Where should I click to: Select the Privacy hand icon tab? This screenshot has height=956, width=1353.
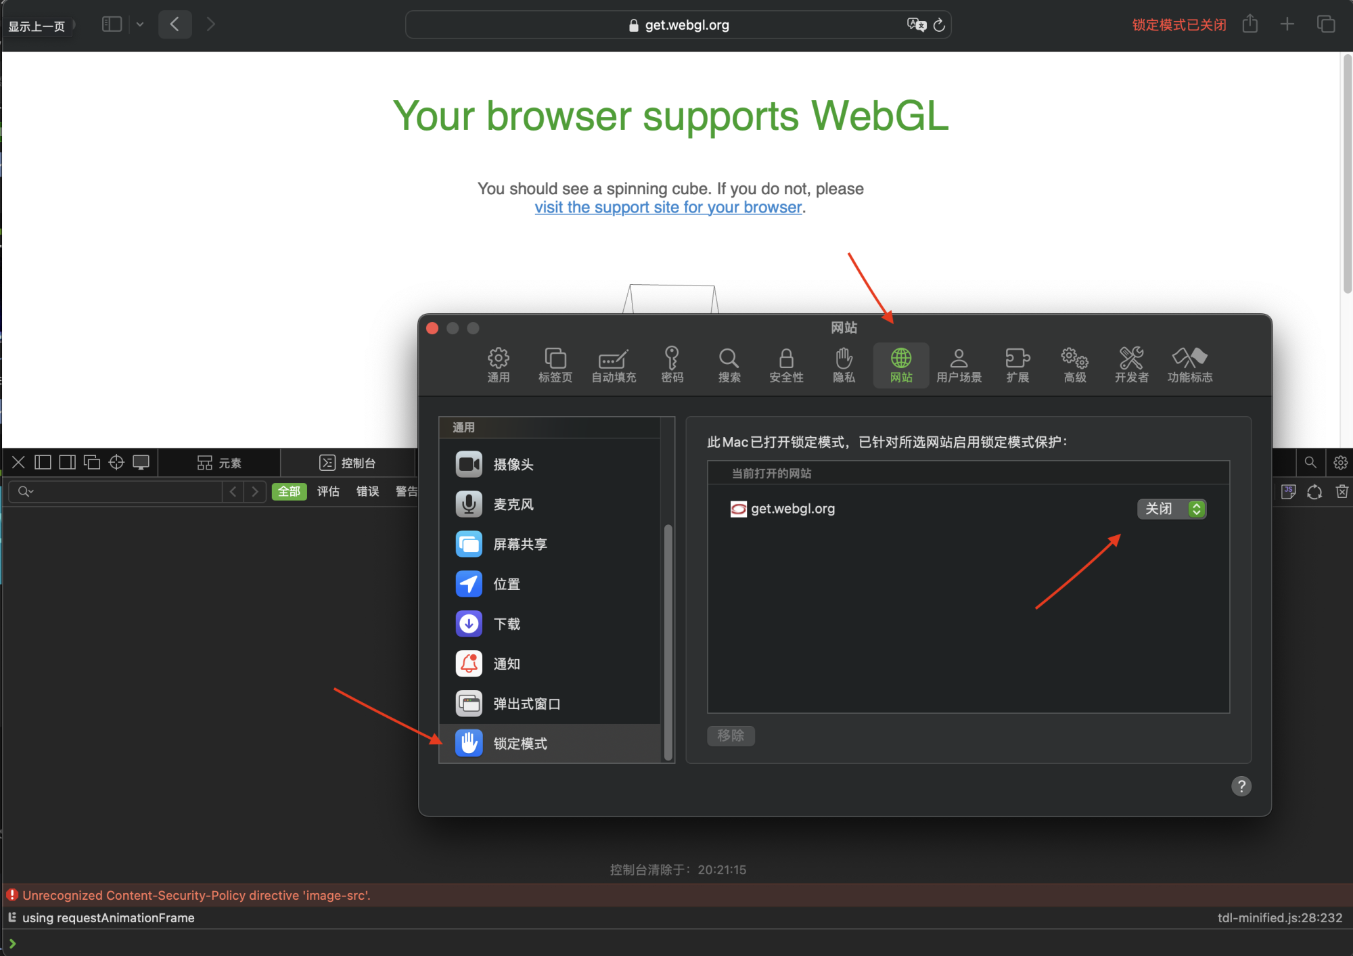pyautogui.click(x=844, y=365)
